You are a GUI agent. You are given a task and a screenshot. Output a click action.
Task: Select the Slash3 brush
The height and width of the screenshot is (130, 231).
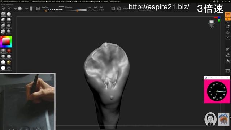coord(3,32)
